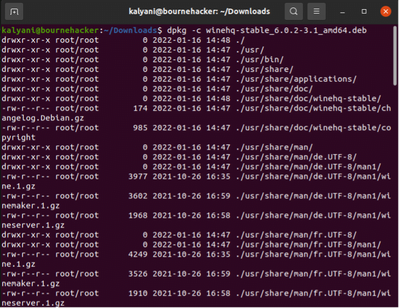Click the ./usr/share/doc/ path entry
Image resolution: width=399 pixels, height=308 pixels.
click(274, 89)
